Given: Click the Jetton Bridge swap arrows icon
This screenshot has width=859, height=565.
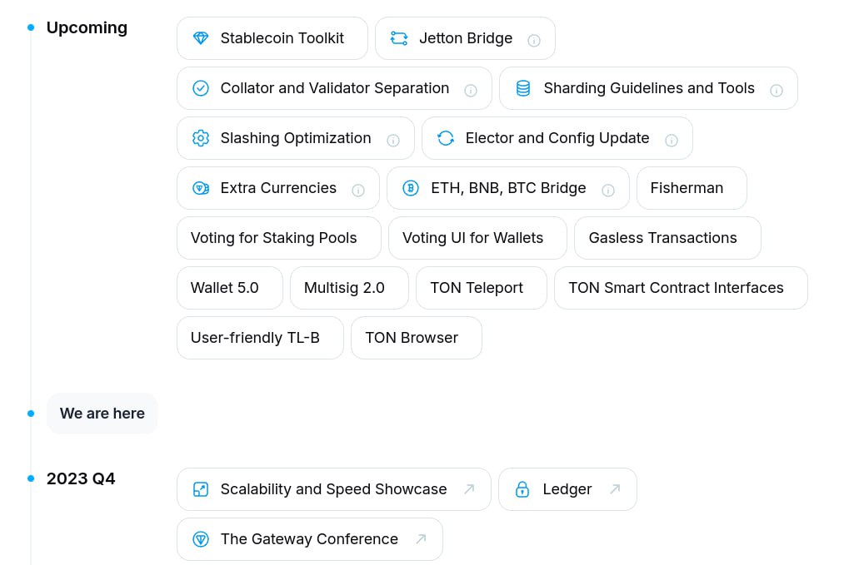Looking at the screenshot, I should click(x=399, y=38).
